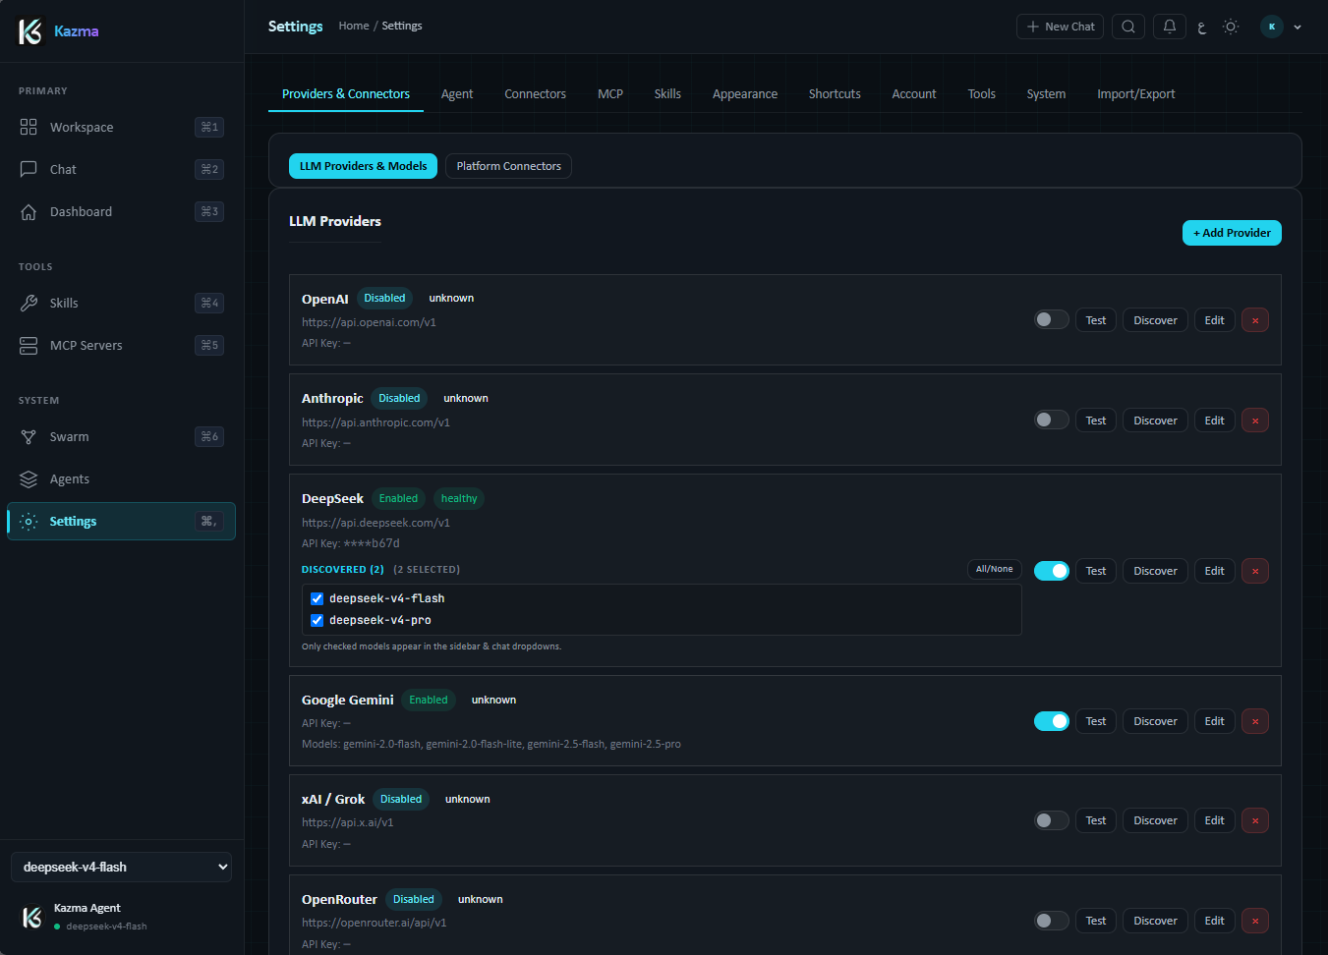The height and width of the screenshot is (955, 1328).
Task: Open the deepseek-v4-flash model dropdown
Action: point(122,867)
